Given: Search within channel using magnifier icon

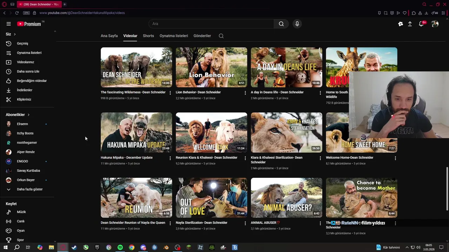Looking at the screenshot, I should coord(221,36).
